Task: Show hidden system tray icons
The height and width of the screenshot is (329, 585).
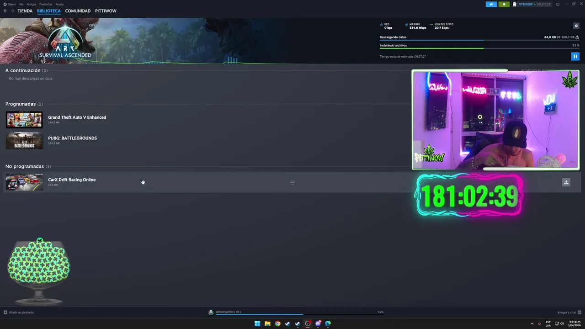Action: pos(532,324)
